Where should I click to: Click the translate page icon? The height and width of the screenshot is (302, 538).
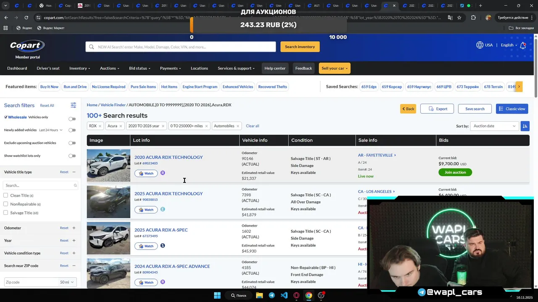pyautogui.click(x=450, y=18)
